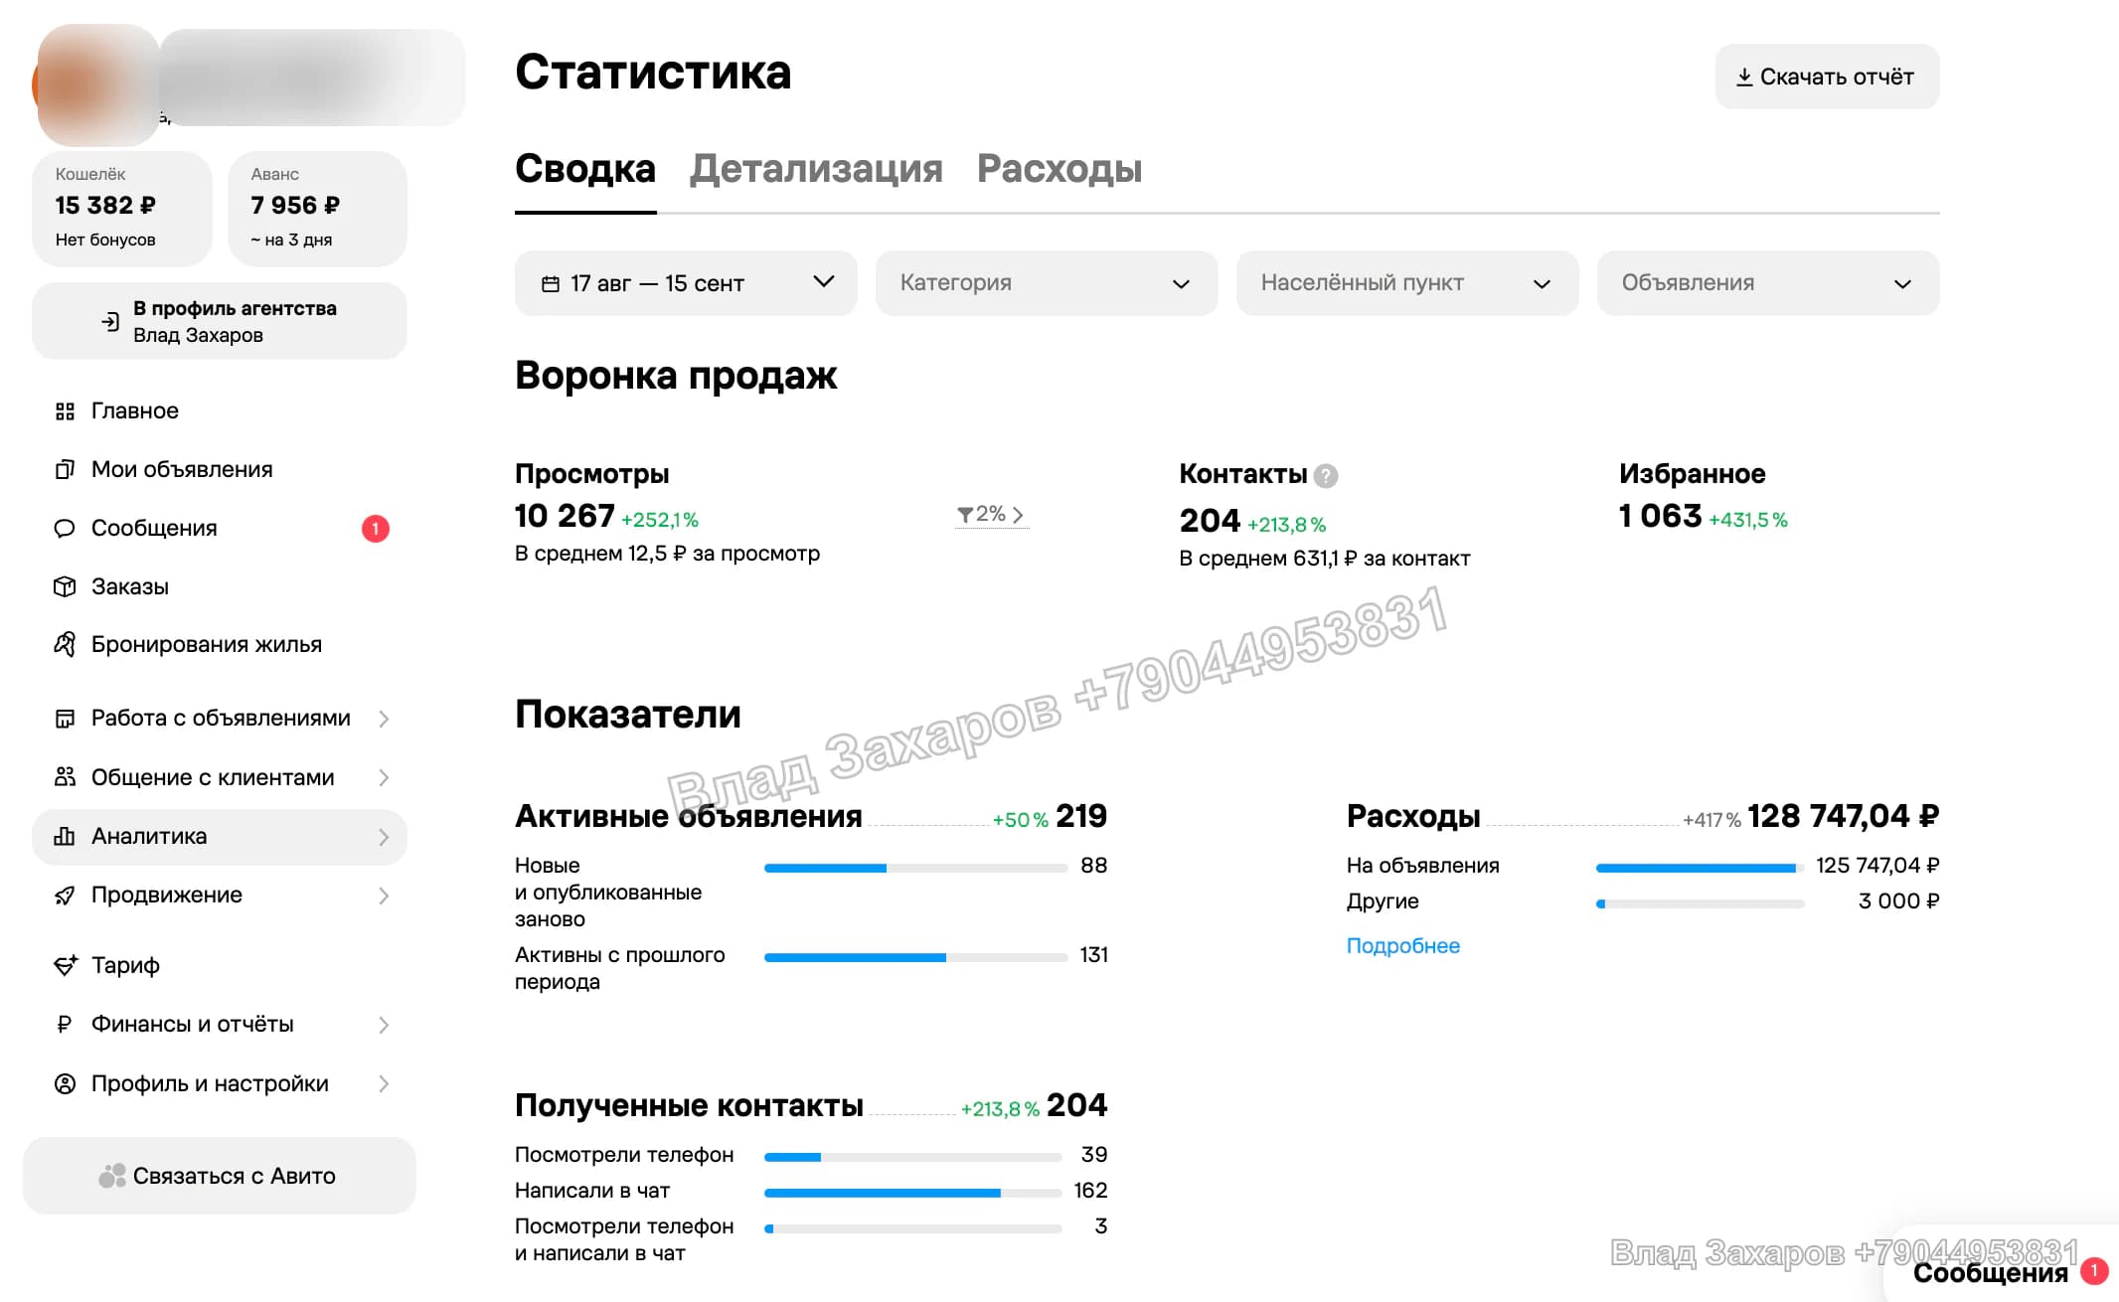The width and height of the screenshot is (2119, 1302).
Task: Open the Аванс 7 956 ₽ card
Action: coord(317,208)
